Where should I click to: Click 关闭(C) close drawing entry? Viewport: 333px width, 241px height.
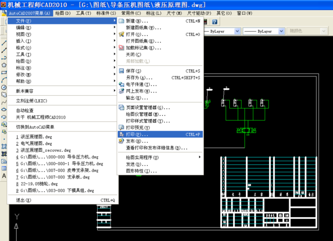[x=160, y=55]
